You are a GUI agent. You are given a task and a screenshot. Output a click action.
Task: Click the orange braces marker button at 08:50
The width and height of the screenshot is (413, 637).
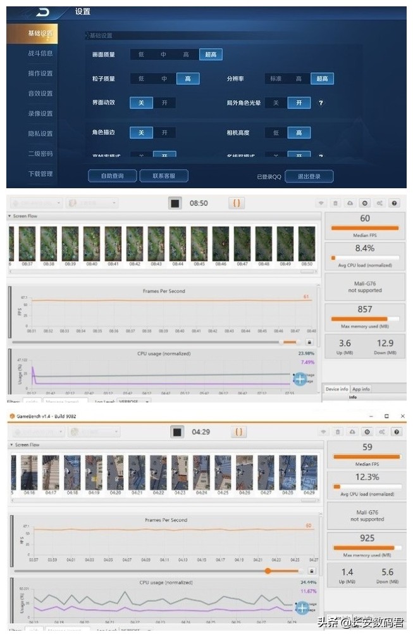(237, 203)
